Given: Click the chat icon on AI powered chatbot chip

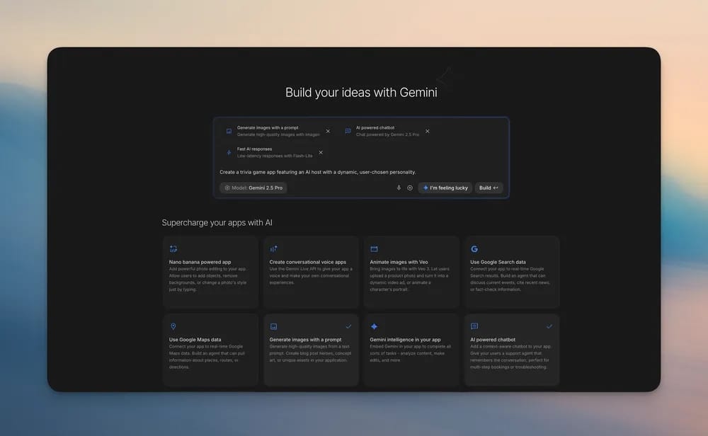Looking at the screenshot, I should point(347,131).
